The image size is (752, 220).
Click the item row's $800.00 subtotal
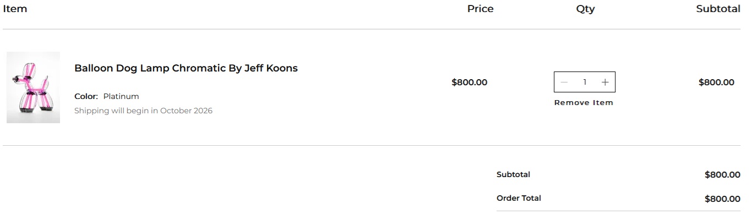pos(716,82)
